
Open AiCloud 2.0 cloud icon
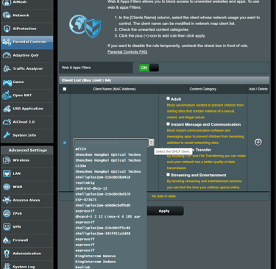7,122
